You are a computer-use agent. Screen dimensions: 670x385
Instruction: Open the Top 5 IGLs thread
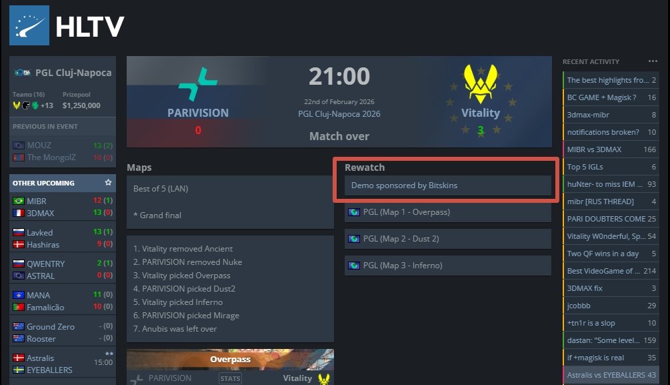pyautogui.click(x=611, y=167)
